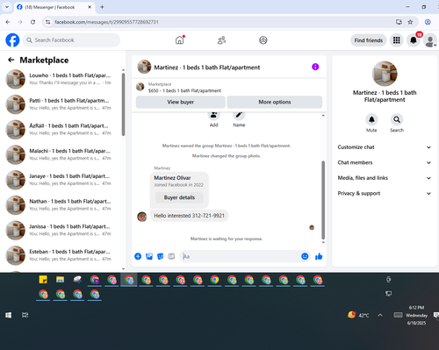Click the message Aa text field
439x350 pixels.
coord(240,256)
